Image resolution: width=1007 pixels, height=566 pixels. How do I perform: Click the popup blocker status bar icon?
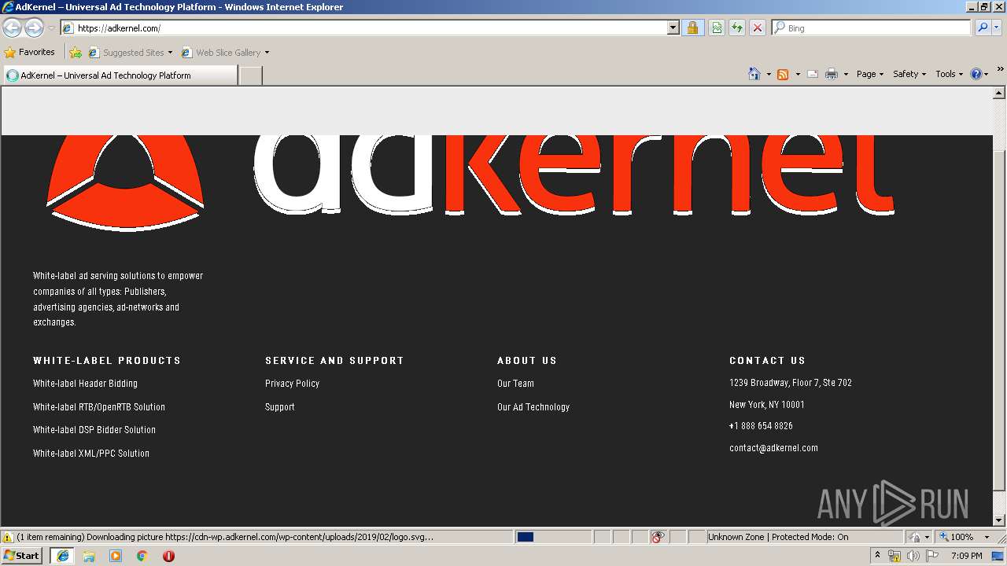pyautogui.click(x=658, y=537)
